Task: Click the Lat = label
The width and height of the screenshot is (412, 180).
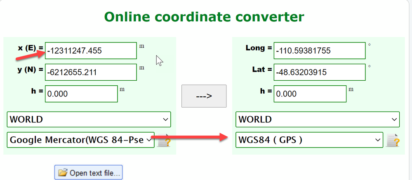Action: tap(262, 70)
